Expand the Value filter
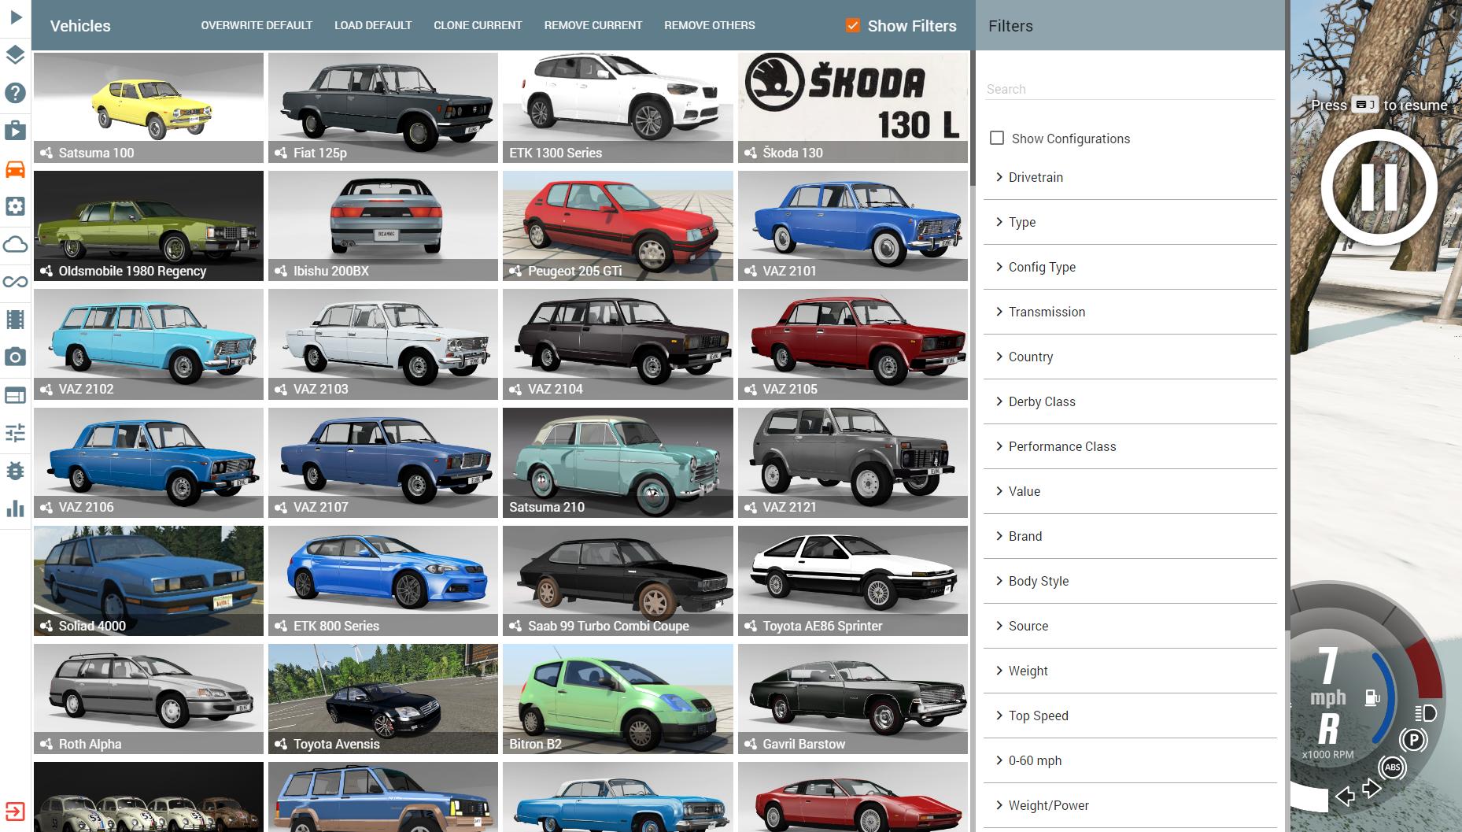The height and width of the screenshot is (832, 1462). tap(1130, 491)
